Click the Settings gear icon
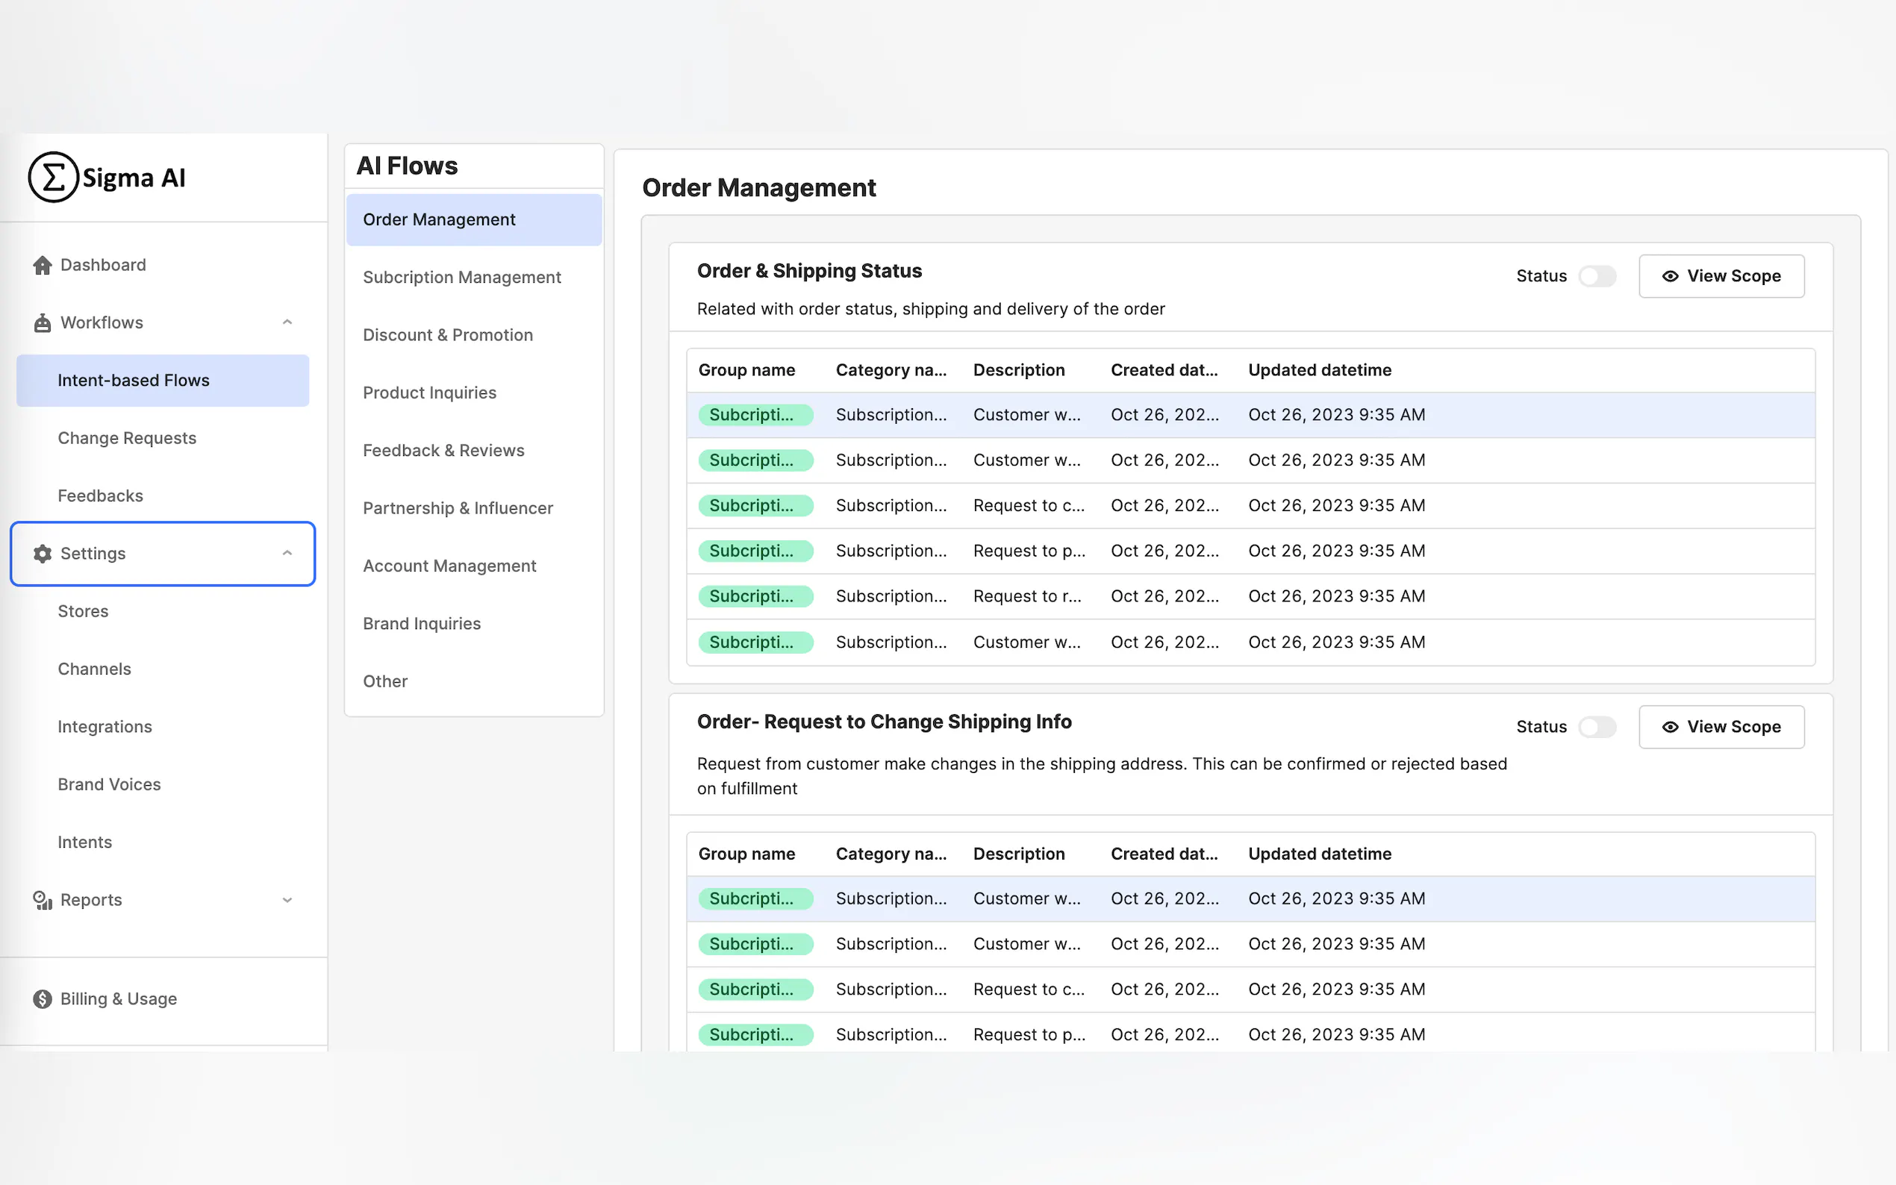The width and height of the screenshot is (1896, 1185). click(x=43, y=553)
